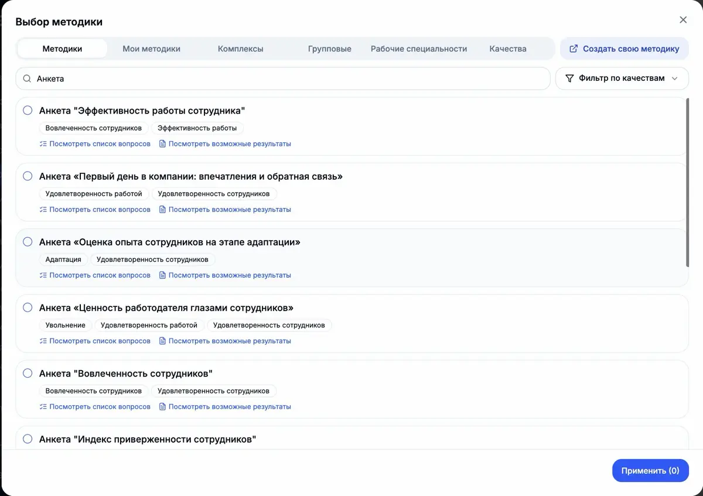Screen dimensions: 703x496
Task: View question list for "Эффективность работы сотрудника"
Action: pos(95,143)
